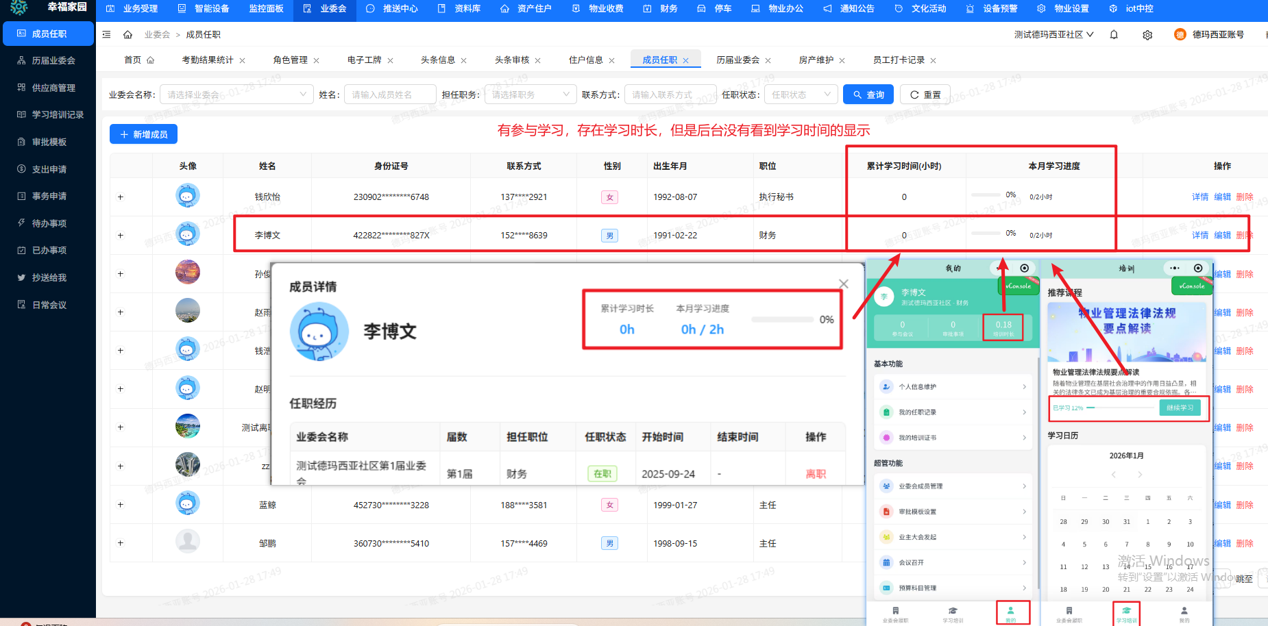Toggle sidebar collapse hamburger icon
The image size is (1268, 626).
(106, 35)
